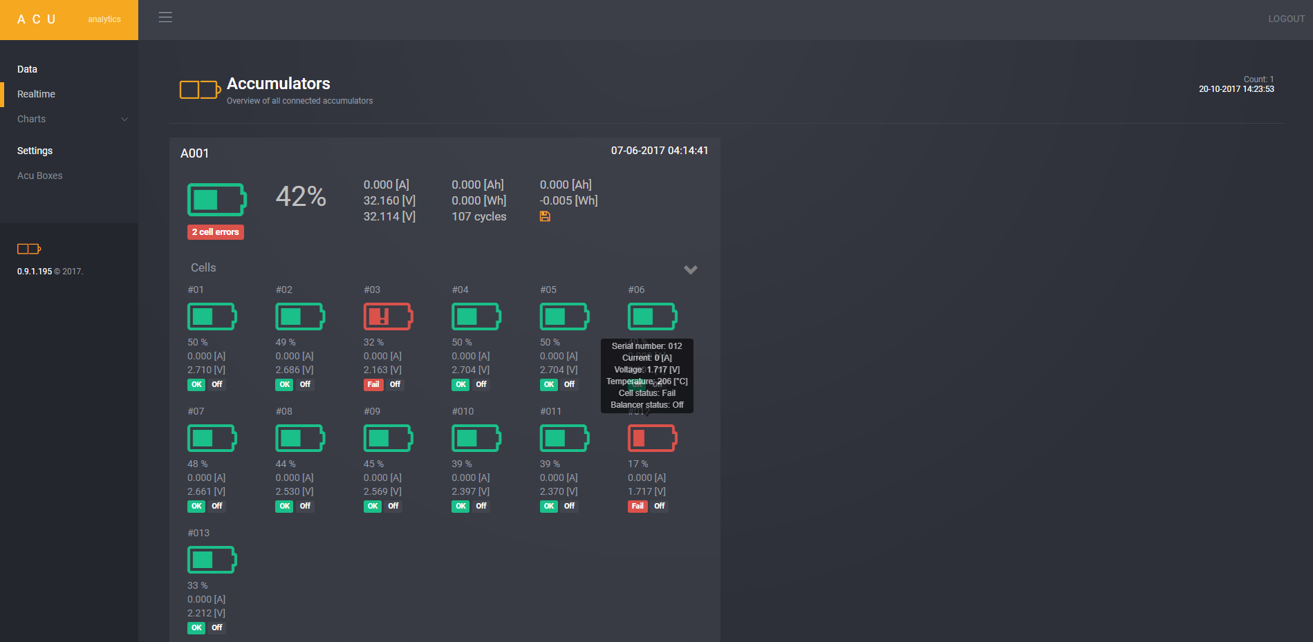The height and width of the screenshot is (642, 1313).
Task: Click the OK badge of cell #04
Action: (460, 384)
